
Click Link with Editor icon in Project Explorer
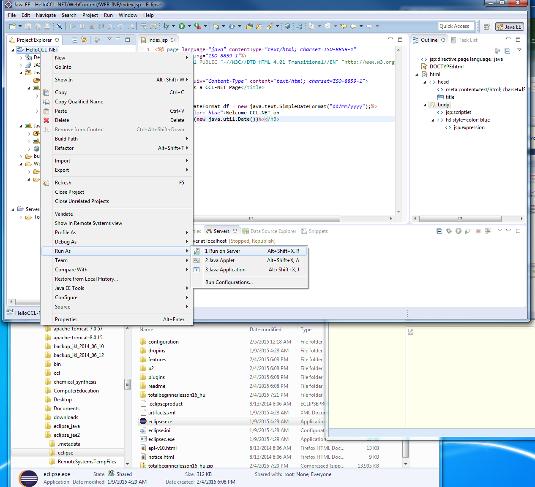[84, 40]
